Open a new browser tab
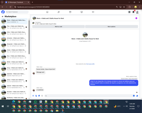 tap(32, 2)
